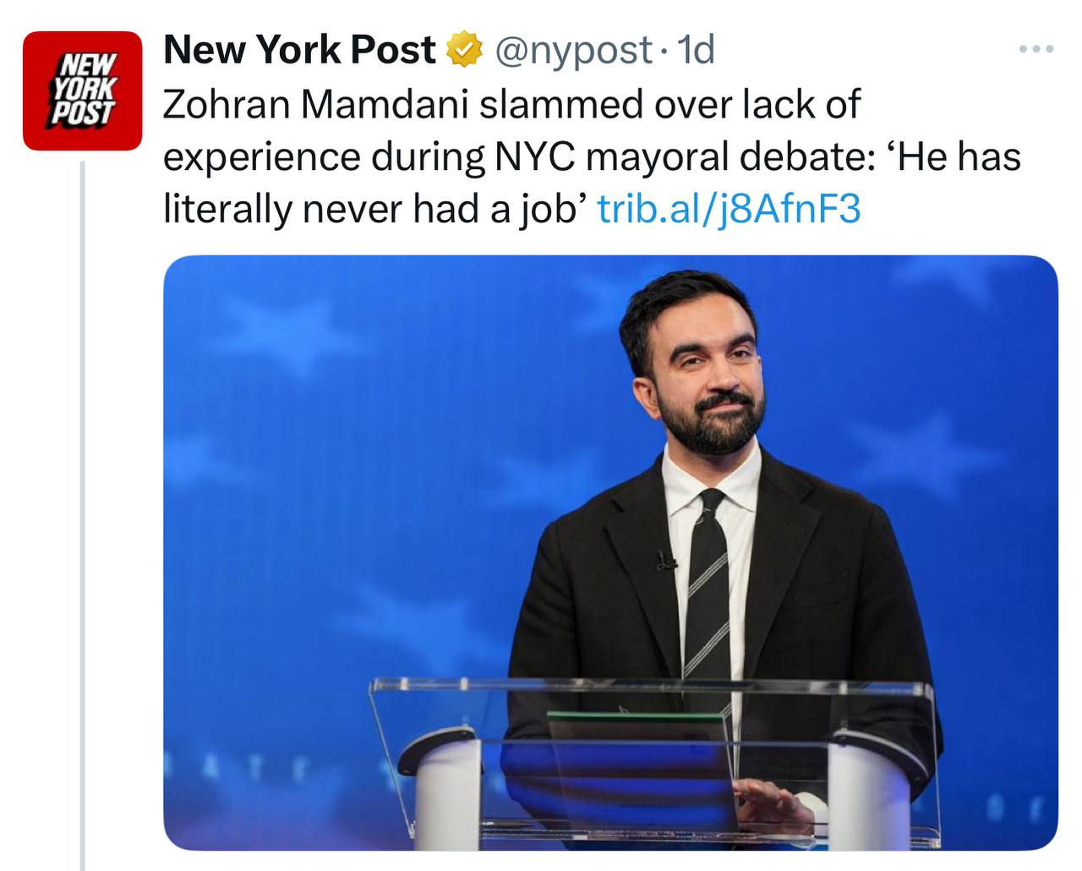Open the New York Post profile avatar

[x=82, y=90]
